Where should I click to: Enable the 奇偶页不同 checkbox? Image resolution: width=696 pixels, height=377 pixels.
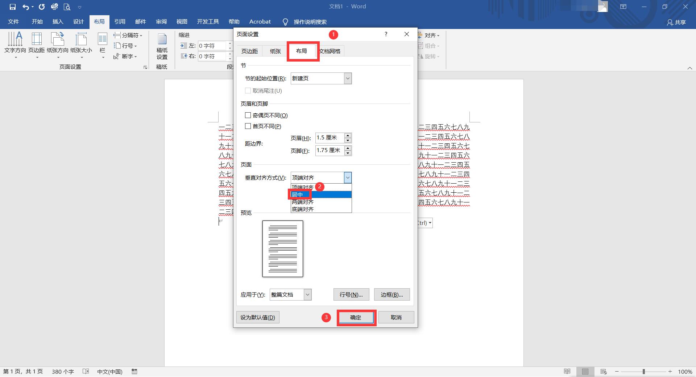pos(248,115)
